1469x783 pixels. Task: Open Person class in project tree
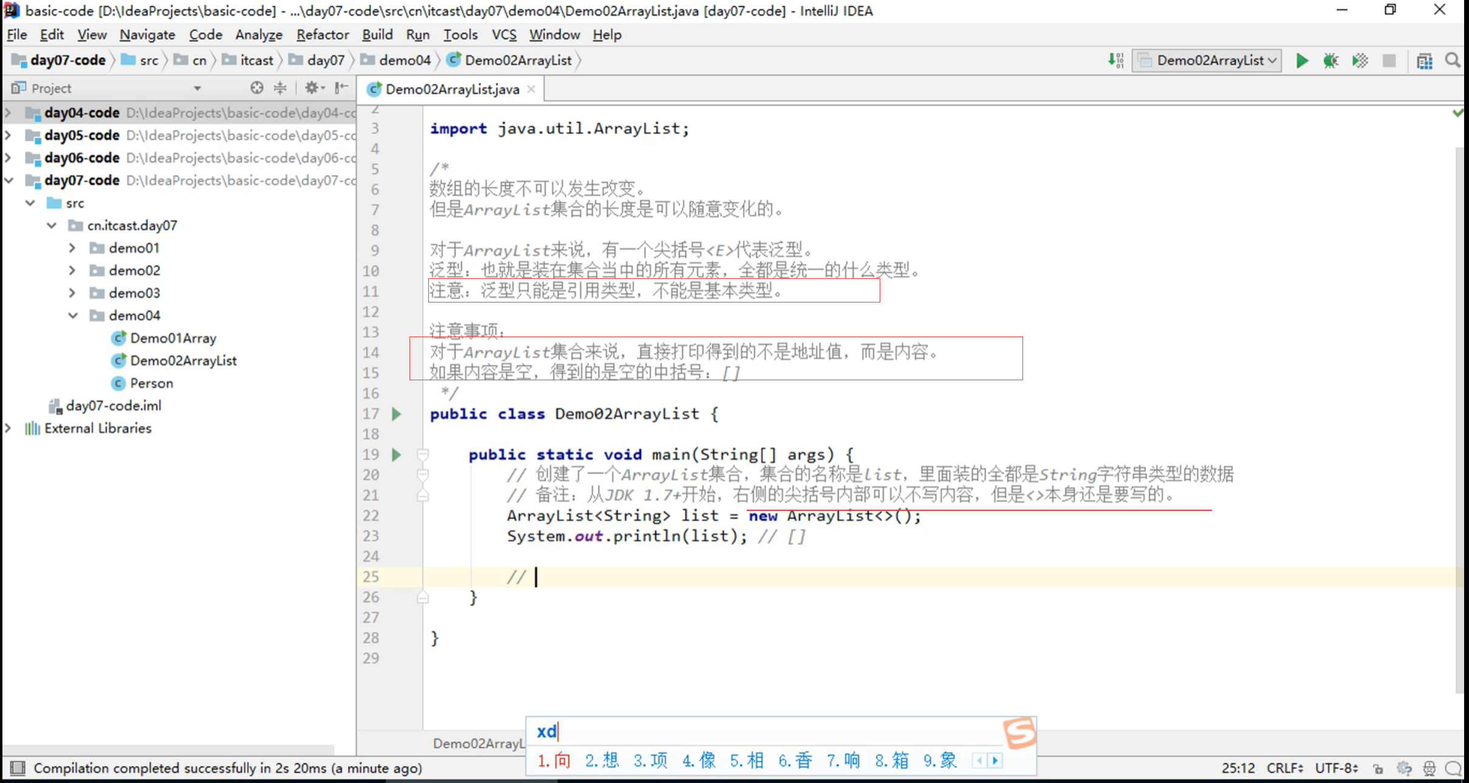point(151,383)
